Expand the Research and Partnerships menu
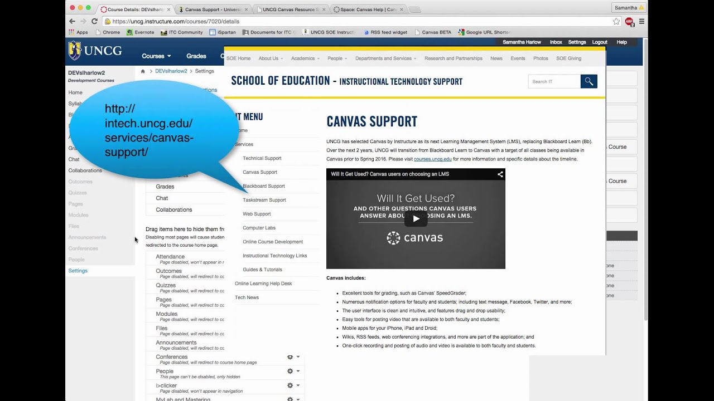This screenshot has height=401, width=714. tap(453, 58)
